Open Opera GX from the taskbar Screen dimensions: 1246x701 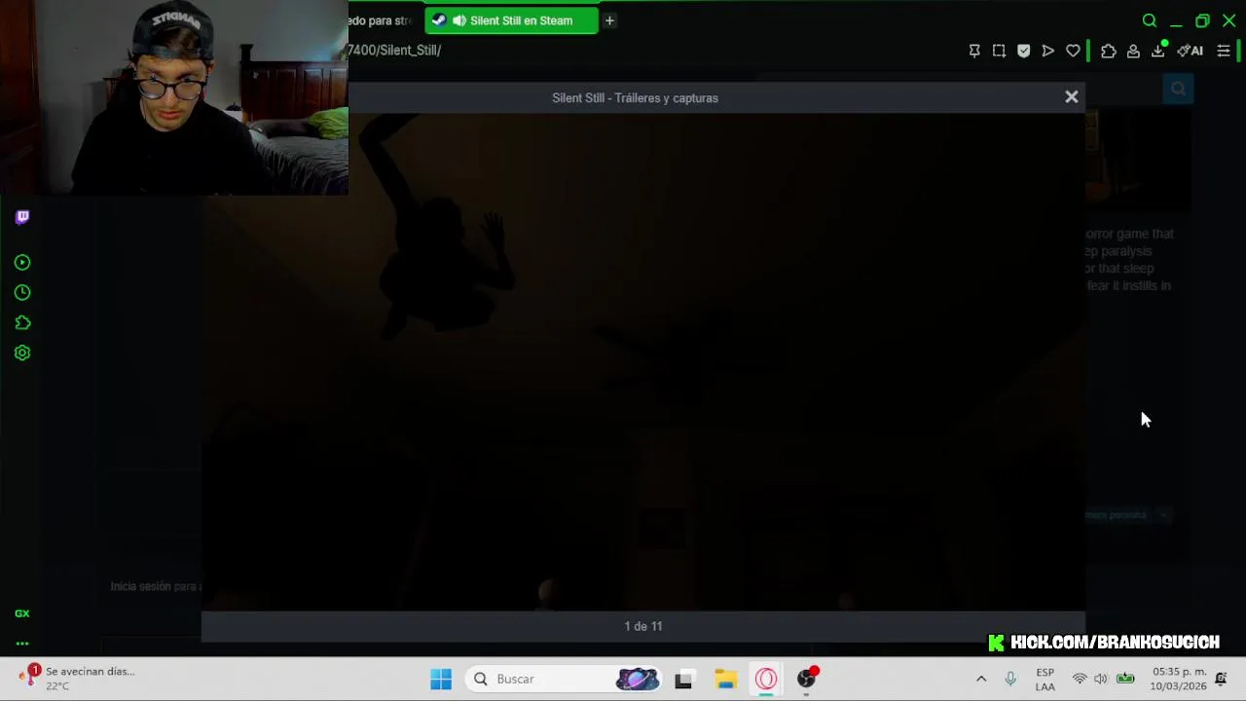766,679
